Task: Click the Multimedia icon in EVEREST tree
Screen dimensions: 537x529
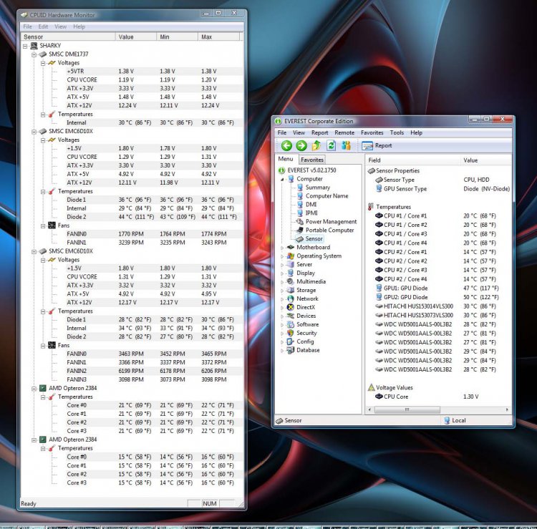Action: 291,281
